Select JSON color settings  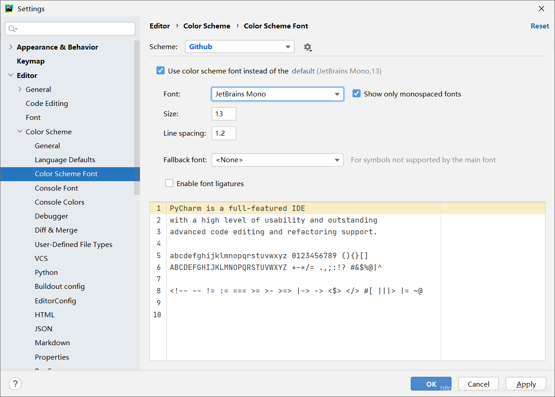coord(43,329)
